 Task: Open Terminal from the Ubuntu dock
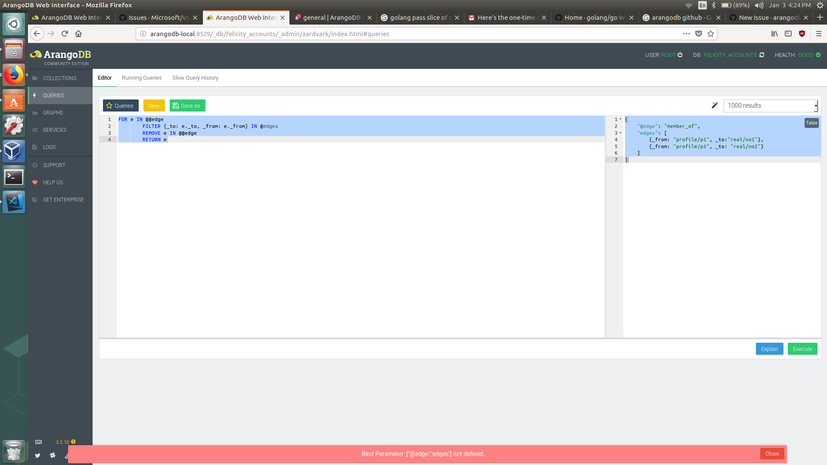(14, 177)
